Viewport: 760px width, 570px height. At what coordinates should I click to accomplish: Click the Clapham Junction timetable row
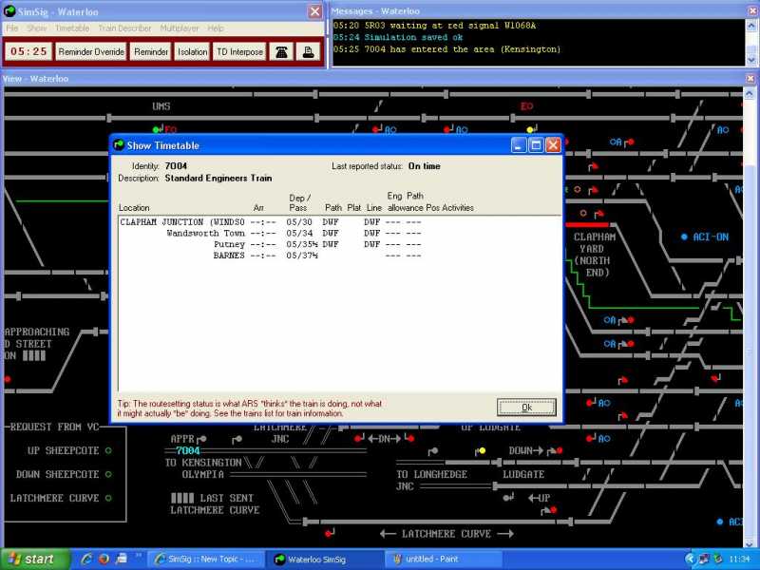pos(271,222)
